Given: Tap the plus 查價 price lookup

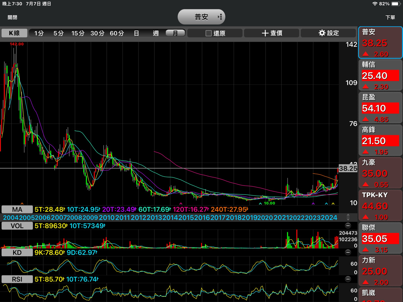Looking at the screenshot, I should pos(272,33).
